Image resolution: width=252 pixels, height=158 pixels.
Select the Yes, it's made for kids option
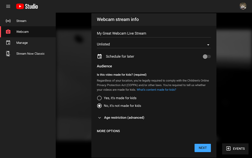[x=99, y=98]
